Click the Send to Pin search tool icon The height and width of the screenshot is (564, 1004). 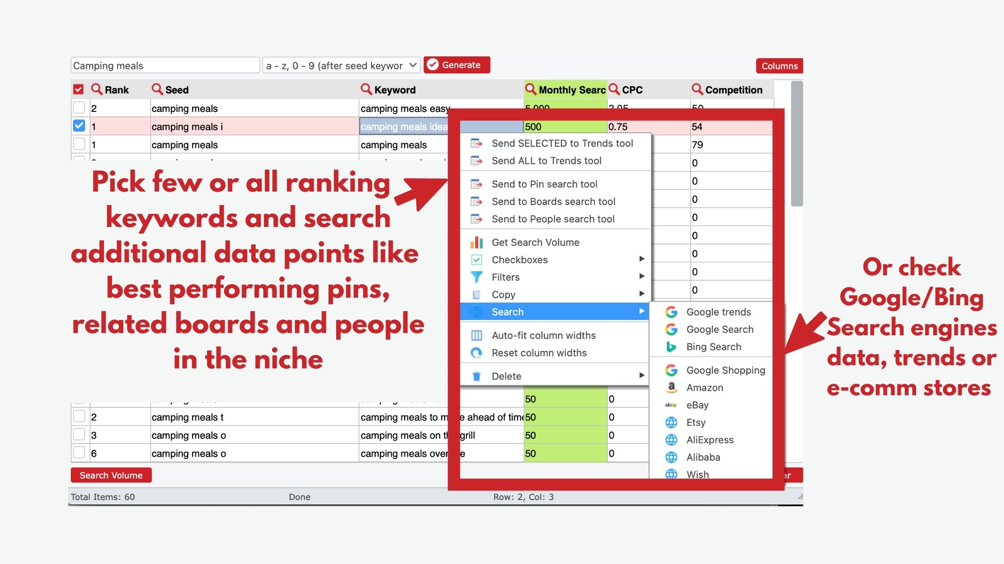click(476, 184)
